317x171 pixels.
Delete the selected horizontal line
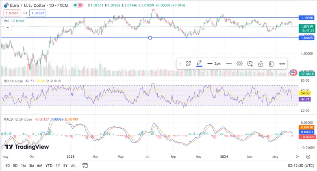tap(271, 64)
